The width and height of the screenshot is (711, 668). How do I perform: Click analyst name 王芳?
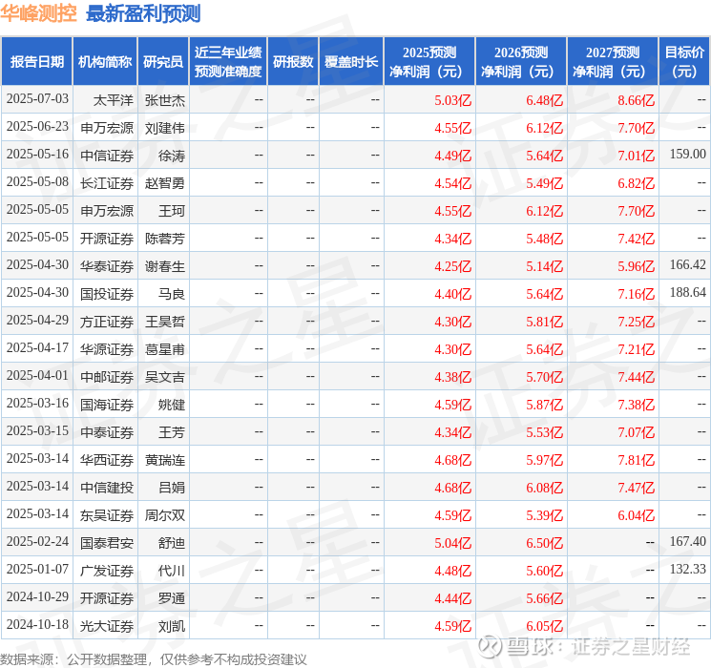[x=172, y=432]
